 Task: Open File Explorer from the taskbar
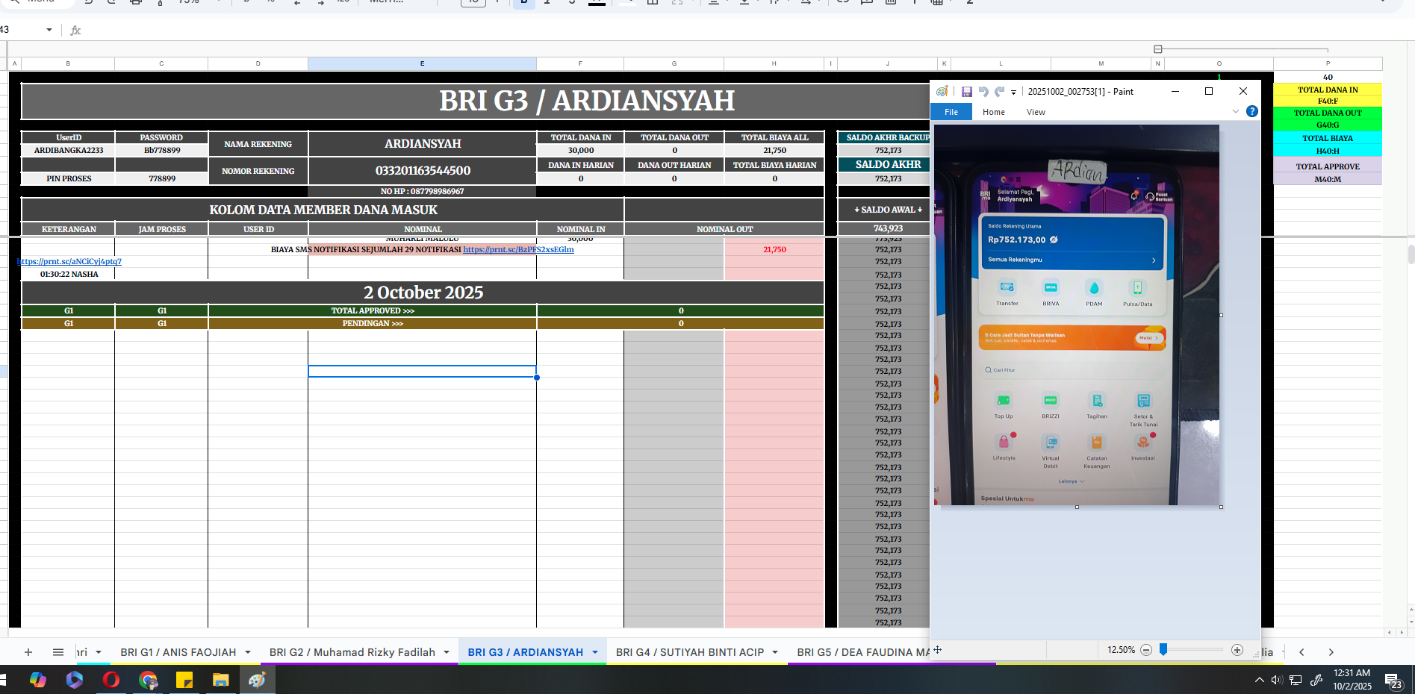pos(220,680)
